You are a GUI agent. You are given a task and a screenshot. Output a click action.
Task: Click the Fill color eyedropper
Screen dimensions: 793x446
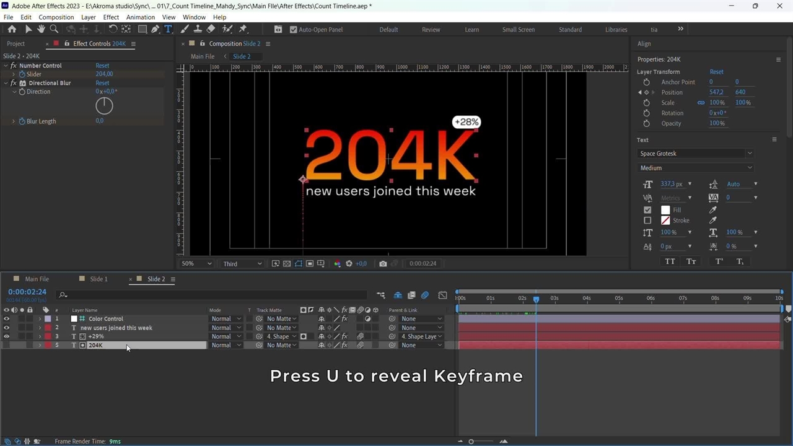pyautogui.click(x=713, y=210)
